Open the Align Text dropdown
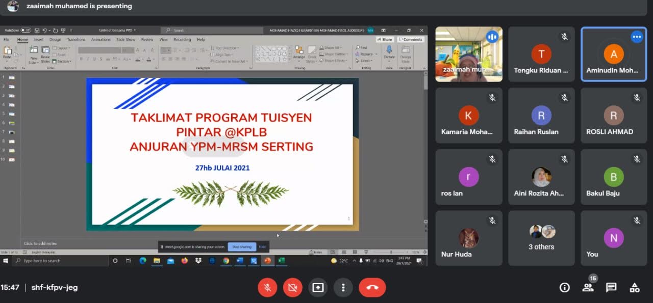This screenshot has width=653, height=303. (222, 54)
